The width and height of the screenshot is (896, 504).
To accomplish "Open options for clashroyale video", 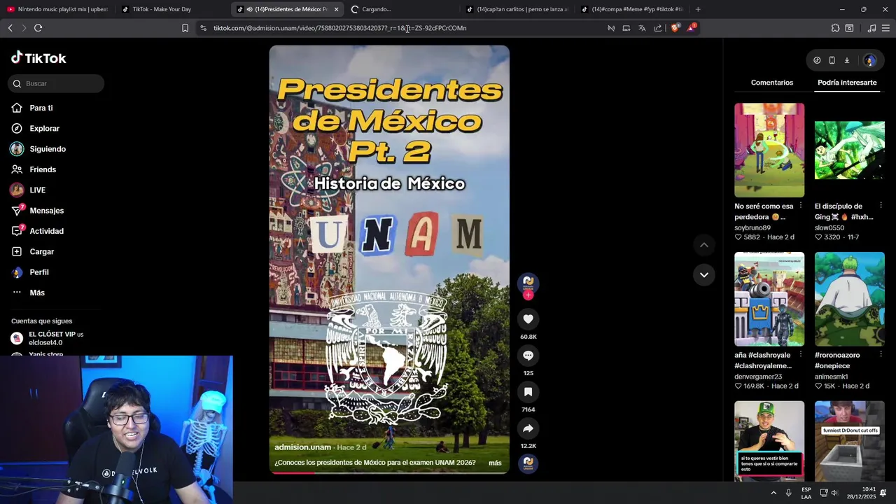I will click(x=801, y=354).
